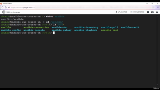Click the site permissions icon in URL bar
Image resolution: width=160 pixels, height=90 pixels.
[x=9, y=7]
